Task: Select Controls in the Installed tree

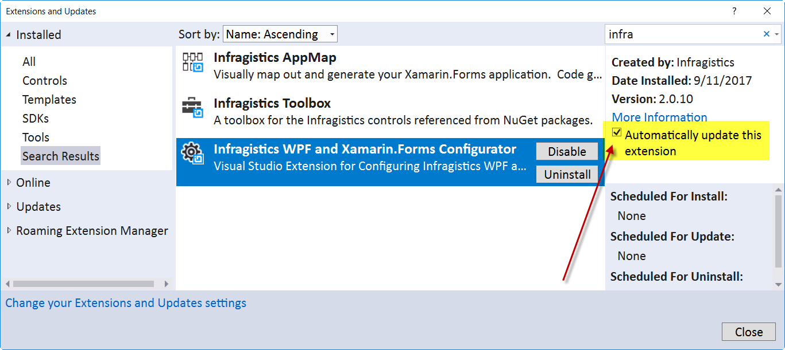Action: pyautogui.click(x=45, y=81)
